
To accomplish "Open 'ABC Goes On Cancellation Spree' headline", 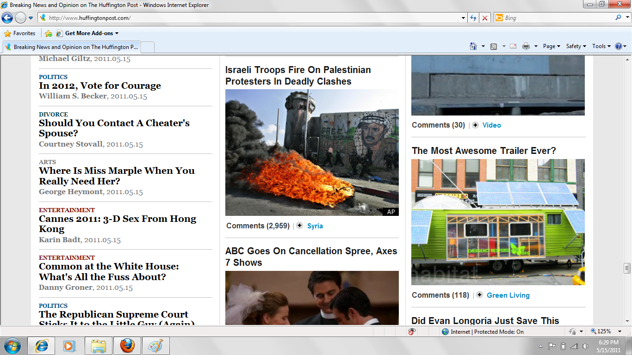I will click(x=311, y=257).
